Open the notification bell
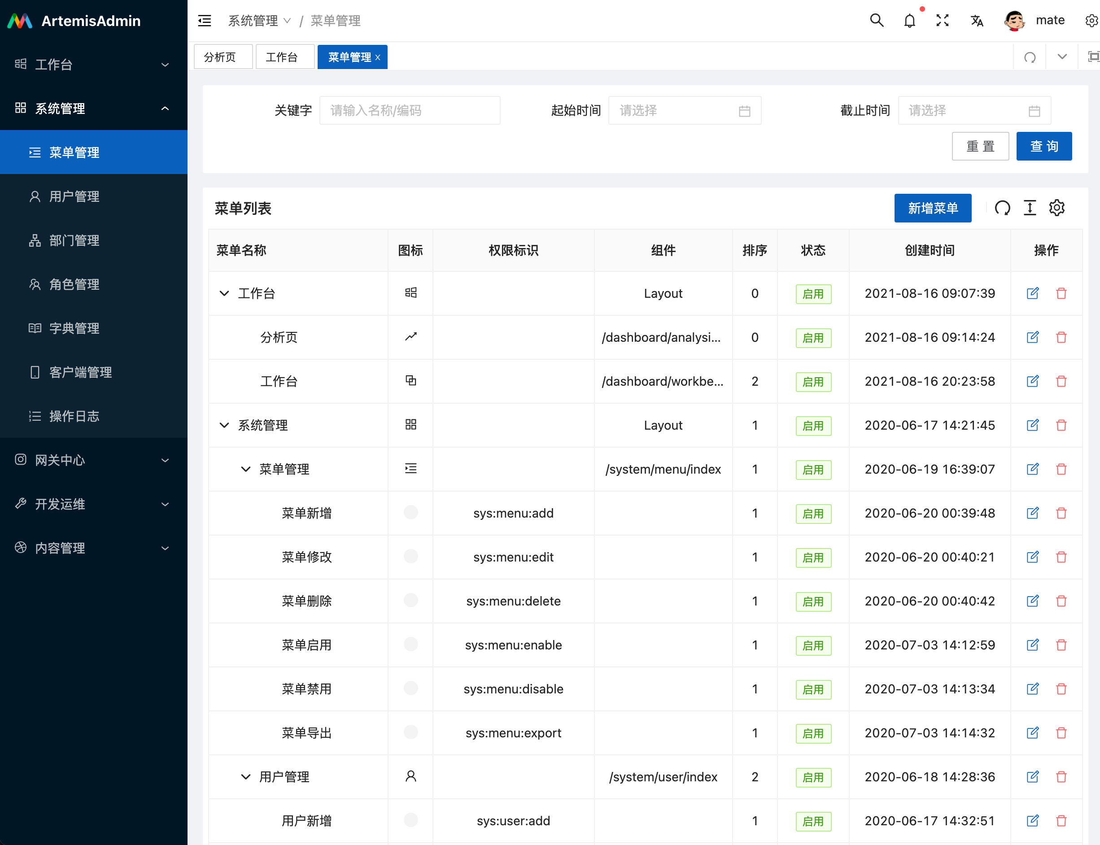 pos(909,21)
